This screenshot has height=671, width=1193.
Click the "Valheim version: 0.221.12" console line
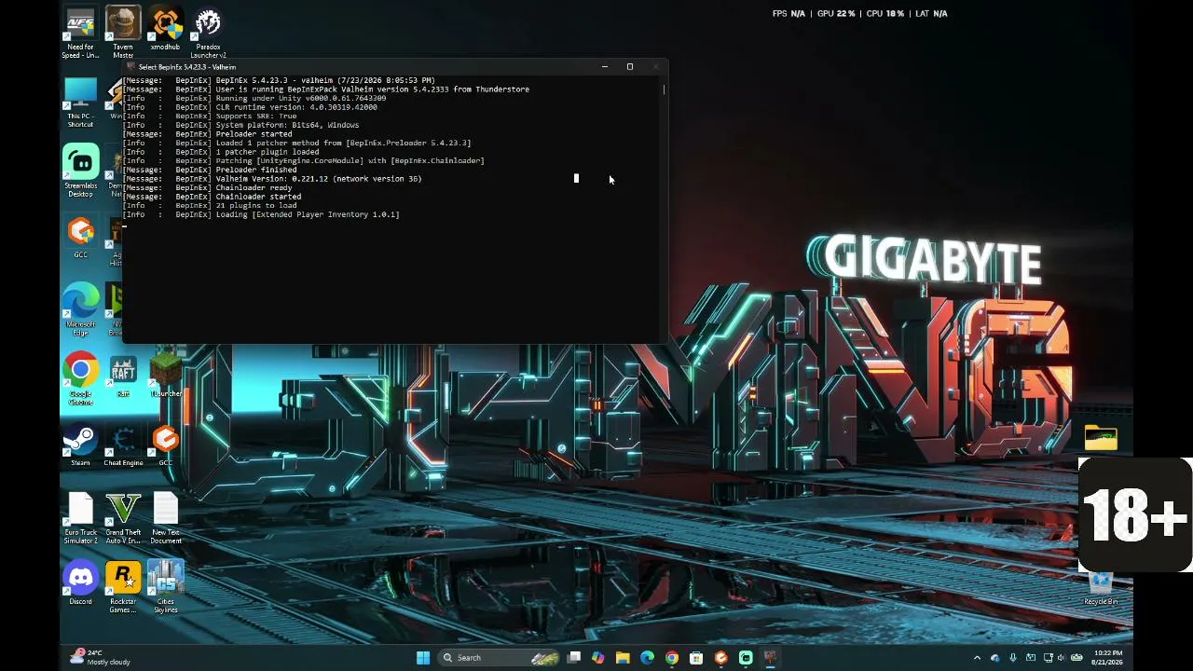[272, 179]
